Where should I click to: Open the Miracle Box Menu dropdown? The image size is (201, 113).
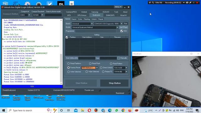point(118,7)
